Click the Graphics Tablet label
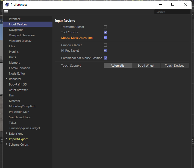 (71, 45)
